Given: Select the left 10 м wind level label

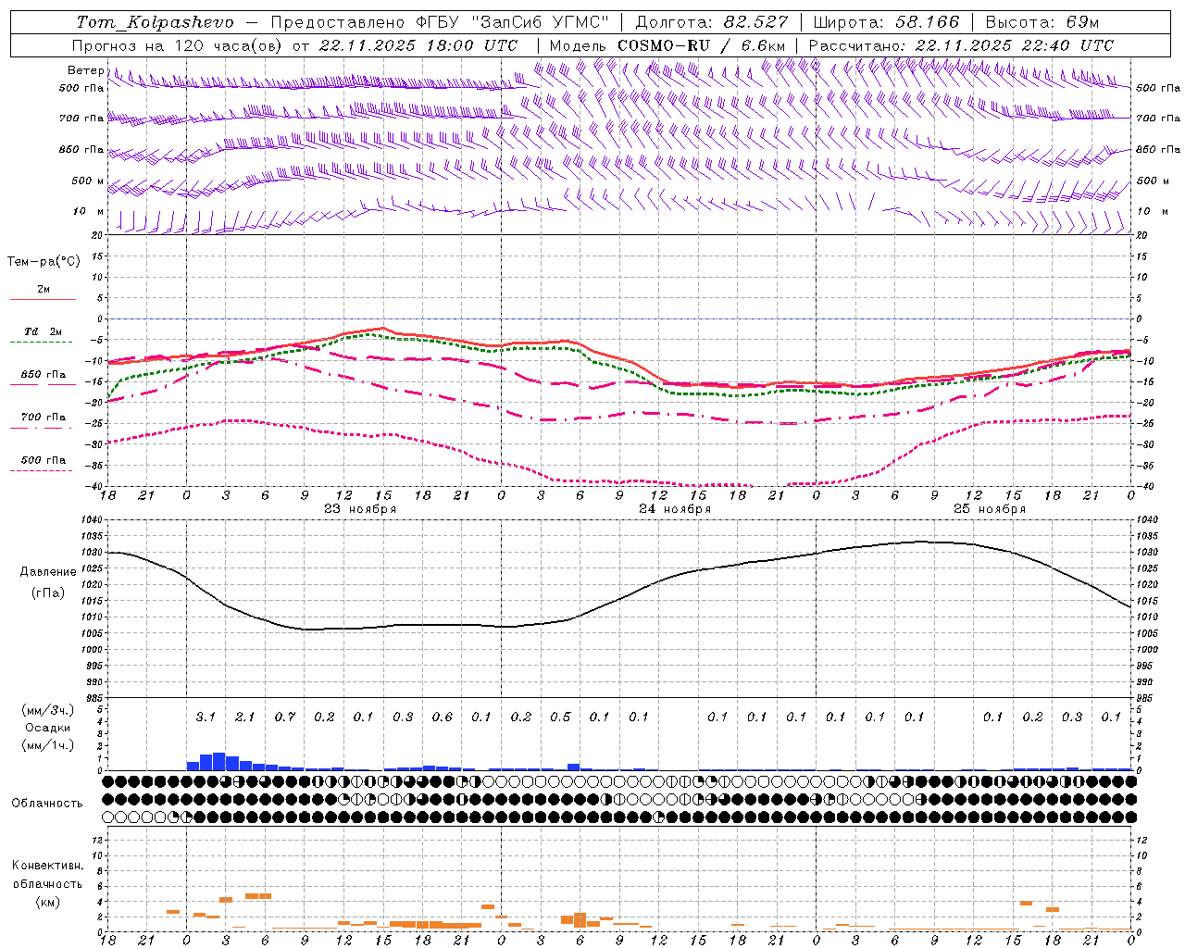Looking at the screenshot, I should pyautogui.click(x=89, y=211).
